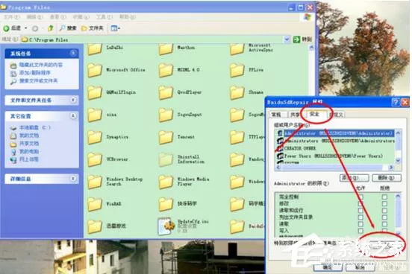Check Deny for Full Control permission

[384, 197]
